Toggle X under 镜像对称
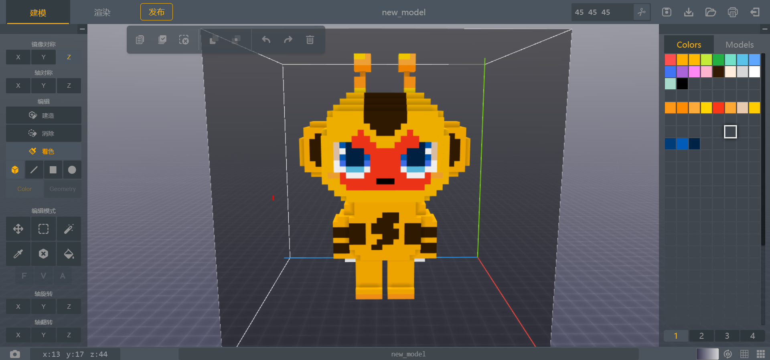The height and width of the screenshot is (360, 770). (x=18, y=57)
